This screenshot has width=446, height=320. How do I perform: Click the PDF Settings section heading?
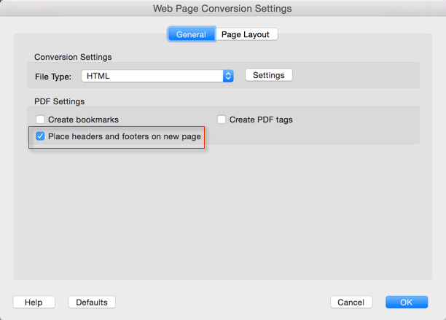[60, 101]
